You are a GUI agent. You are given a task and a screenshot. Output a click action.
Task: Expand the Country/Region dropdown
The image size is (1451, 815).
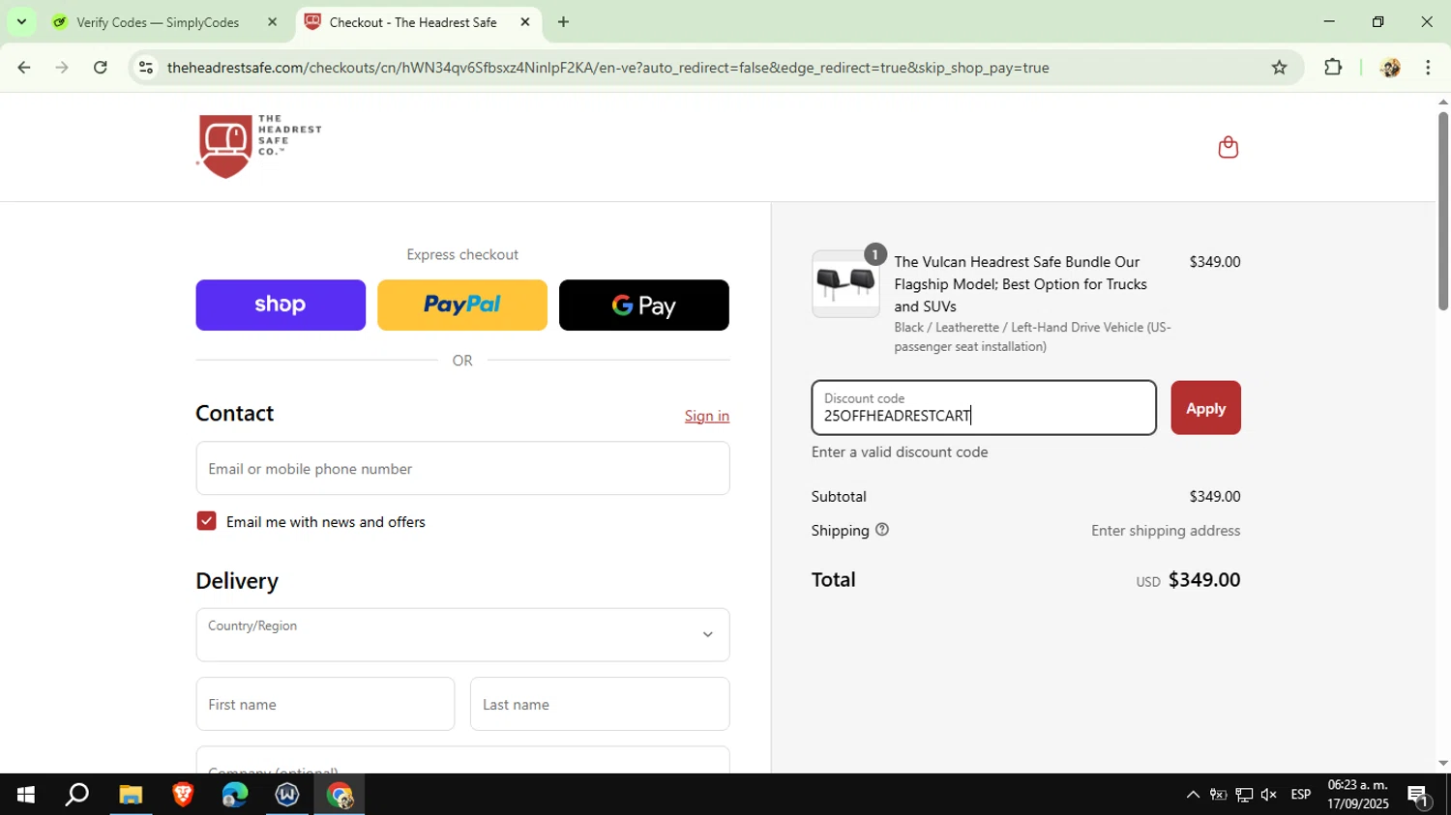(462, 634)
